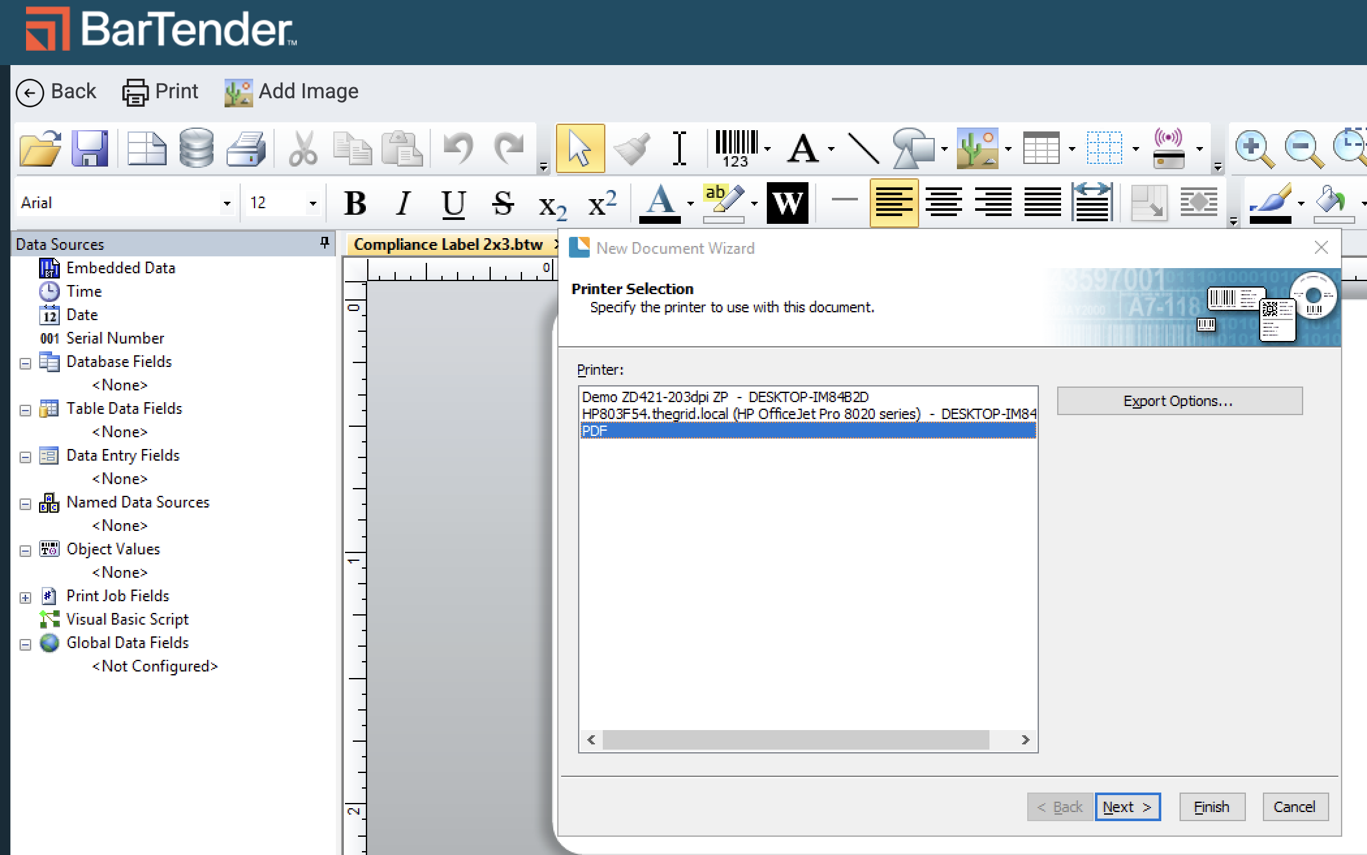The image size is (1367, 855).
Task: Select the database connection setup icon
Action: 196,148
